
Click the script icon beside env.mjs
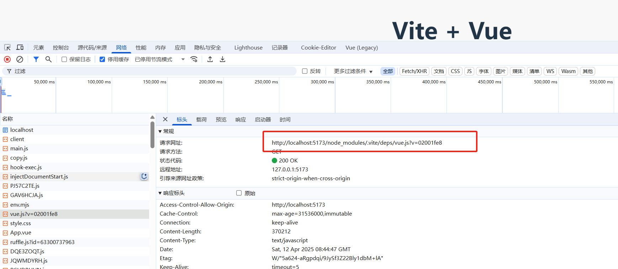(x=5, y=205)
